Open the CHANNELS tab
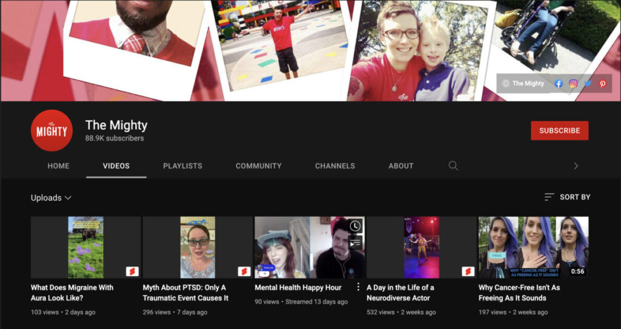 pos(335,166)
